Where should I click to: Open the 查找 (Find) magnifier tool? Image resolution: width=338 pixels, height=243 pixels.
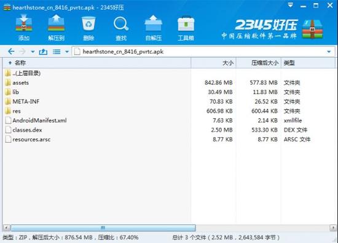[121, 28]
